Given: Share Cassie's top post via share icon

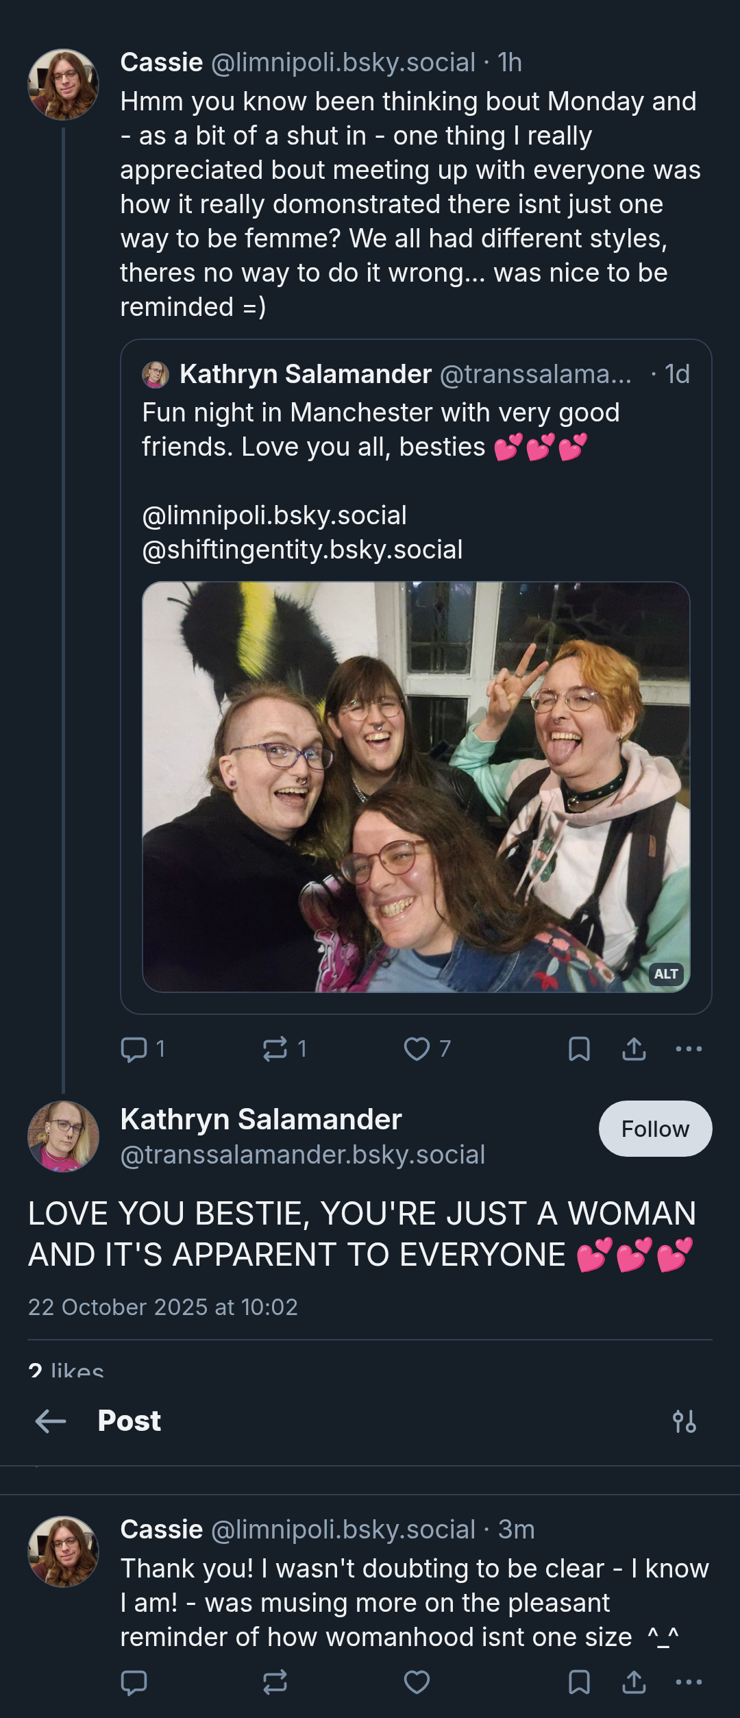Looking at the screenshot, I should click(634, 1048).
